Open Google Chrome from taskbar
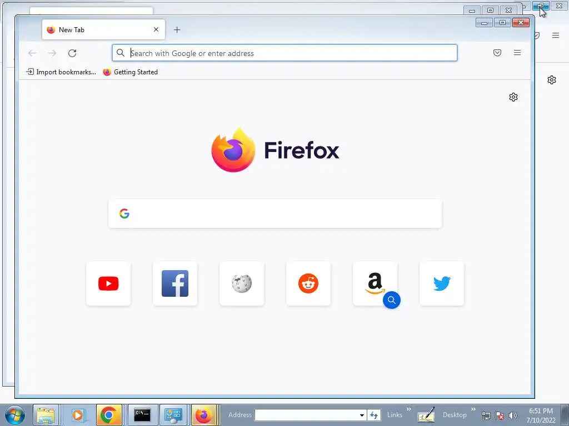Screen dimensions: 569x426 point(108,415)
